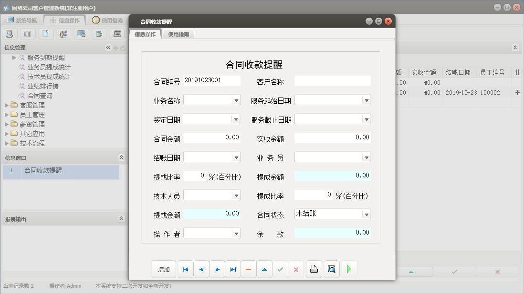Open the 合同状态 status dropdown

pyautogui.click(x=366, y=214)
